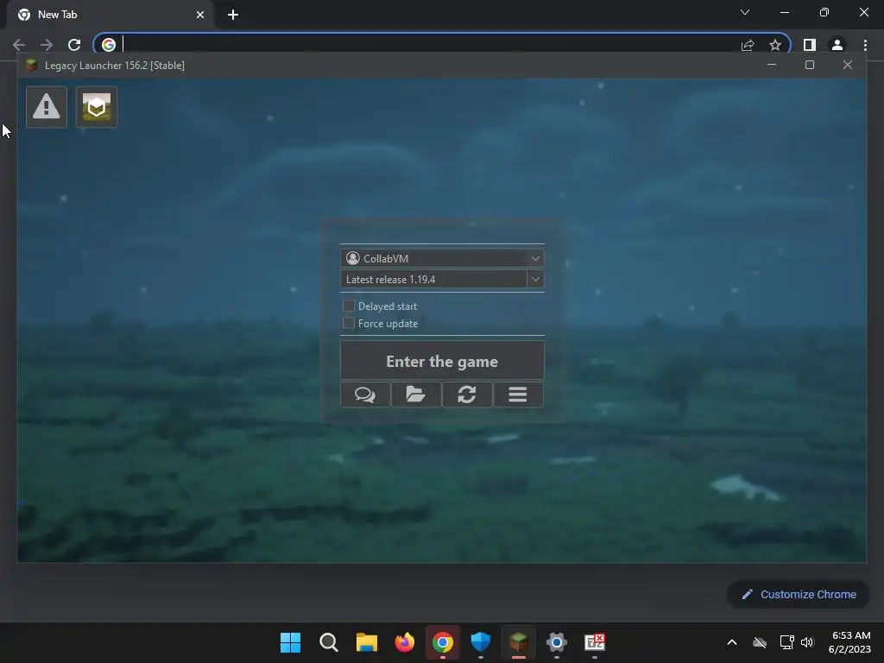Show hidden system tray icons
The height and width of the screenshot is (663, 884).
(732, 642)
